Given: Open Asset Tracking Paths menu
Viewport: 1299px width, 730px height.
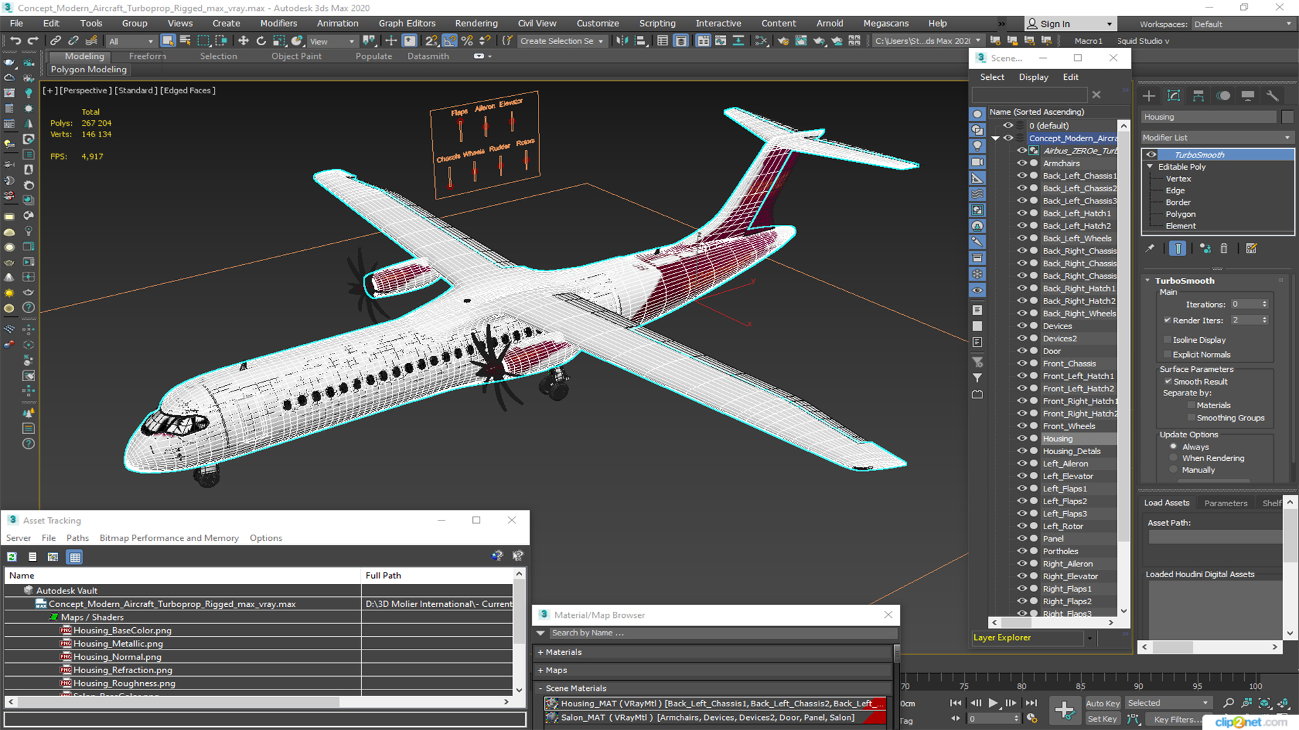Looking at the screenshot, I should [x=77, y=538].
